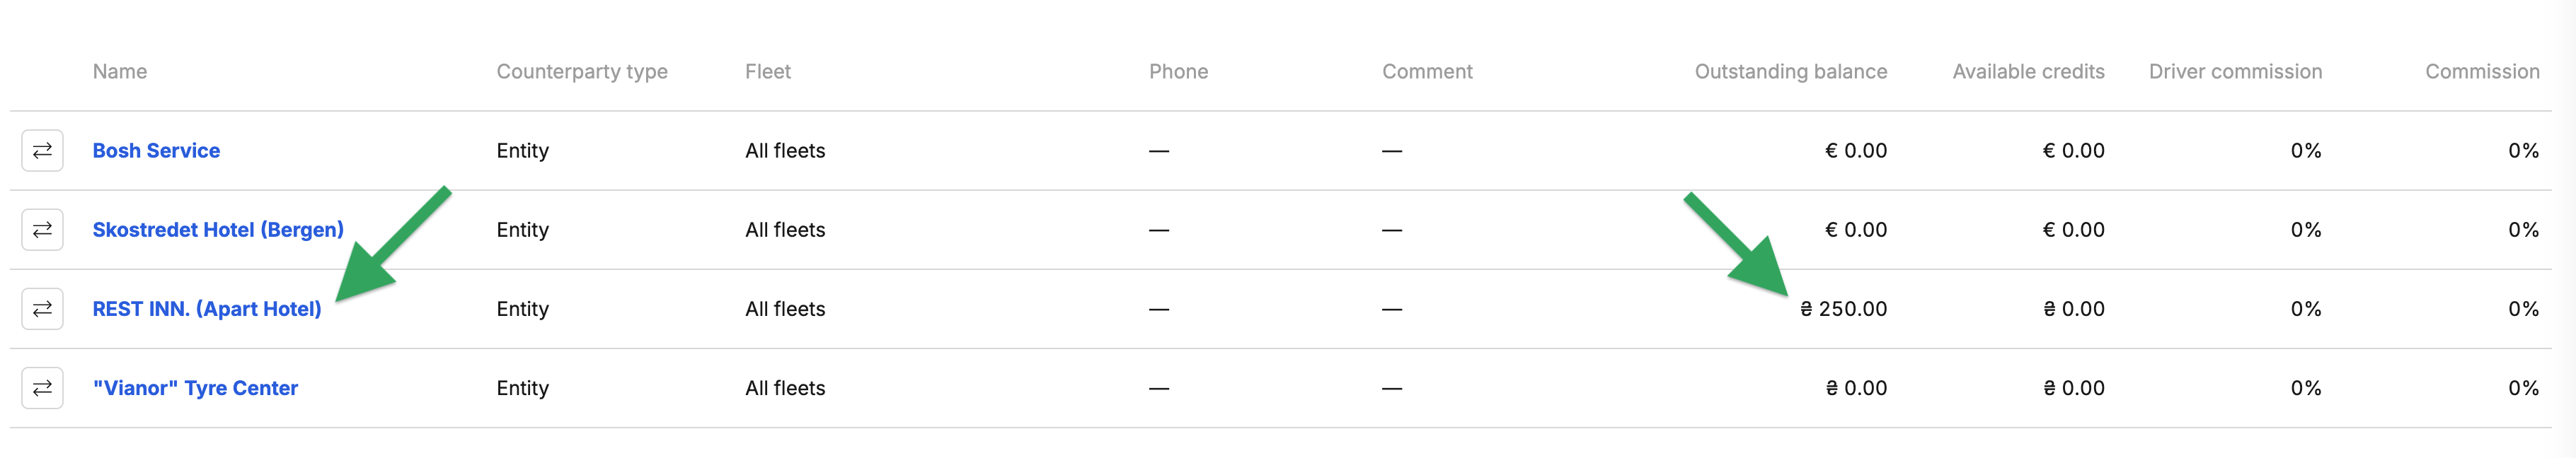Open REST INN. (Apart Hotel) link

(207, 310)
